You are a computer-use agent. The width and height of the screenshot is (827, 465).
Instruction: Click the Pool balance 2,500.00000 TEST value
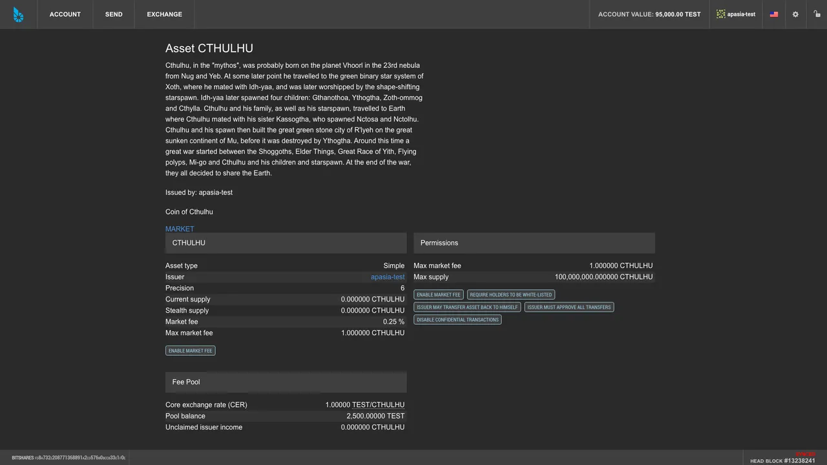click(375, 416)
